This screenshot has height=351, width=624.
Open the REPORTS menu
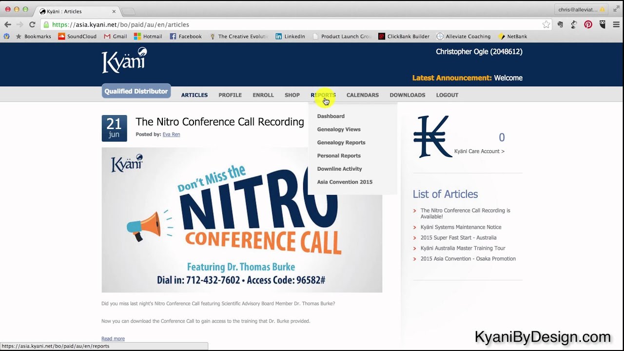323,95
